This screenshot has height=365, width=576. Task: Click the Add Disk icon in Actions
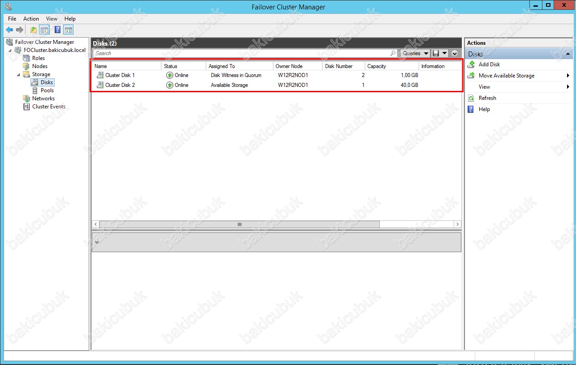point(471,64)
